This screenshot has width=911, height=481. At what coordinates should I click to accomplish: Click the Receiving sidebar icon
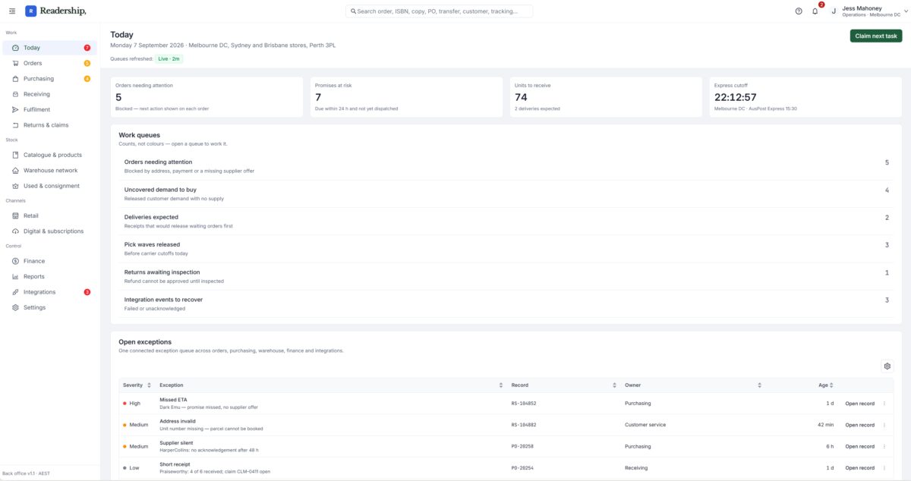pos(16,94)
